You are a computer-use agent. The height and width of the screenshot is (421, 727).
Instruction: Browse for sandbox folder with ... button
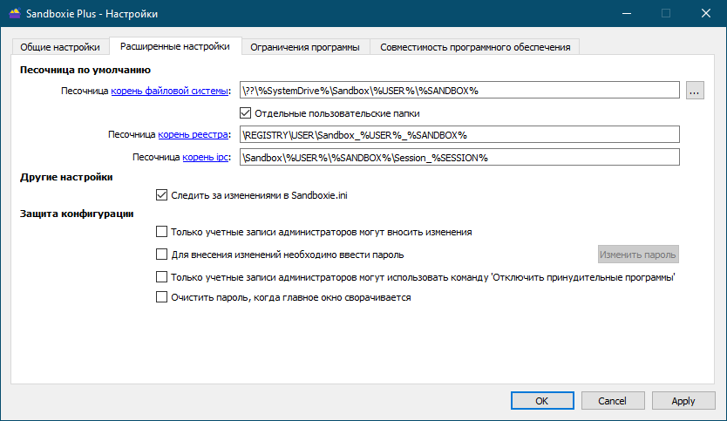click(695, 91)
